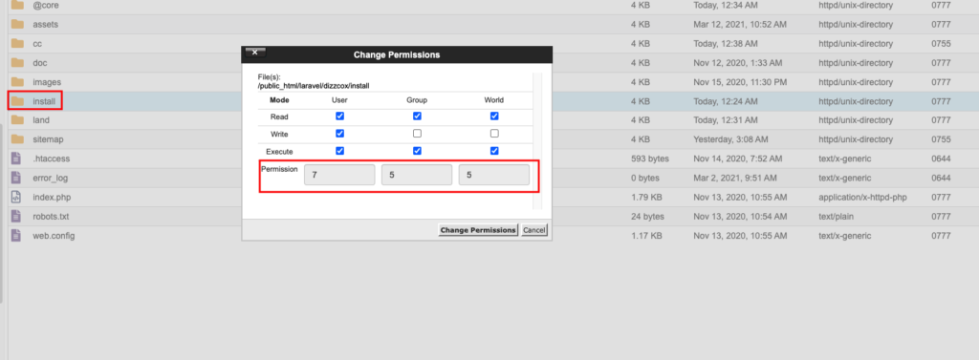
Task: Toggle World Execute permission checkbox
Action: click(494, 151)
